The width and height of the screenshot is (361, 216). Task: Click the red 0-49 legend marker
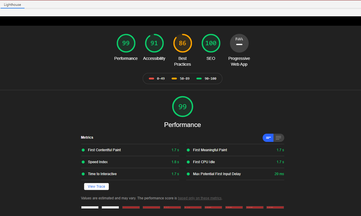click(151, 79)
